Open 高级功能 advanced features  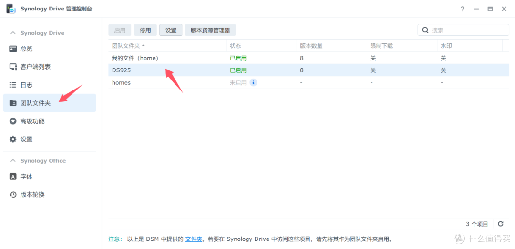click(x=49, y=121)
